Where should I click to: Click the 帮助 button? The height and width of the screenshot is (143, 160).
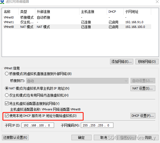[148, 137]
